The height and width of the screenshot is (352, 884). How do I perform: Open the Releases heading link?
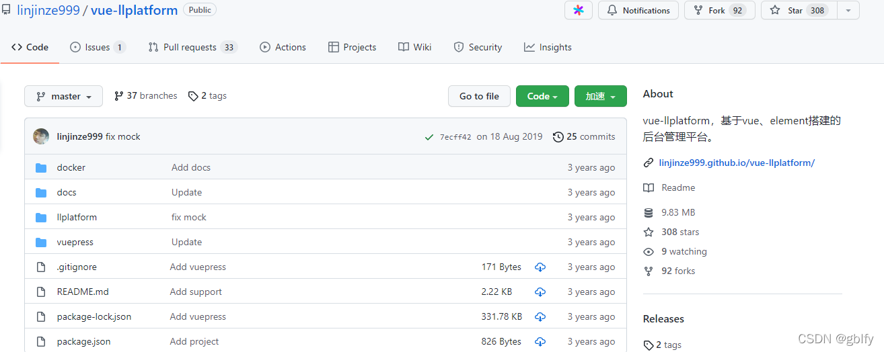pos(663,318)
